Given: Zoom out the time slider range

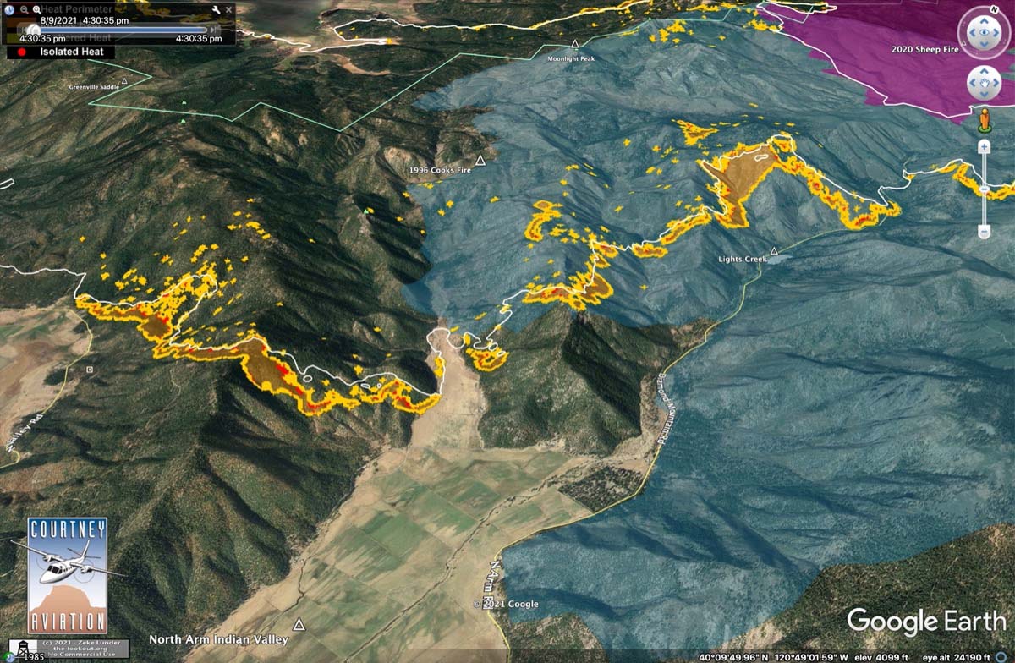Looking at the screenshot, I should point(25,9).
